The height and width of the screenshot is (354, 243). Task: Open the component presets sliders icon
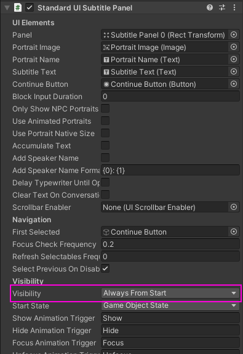pyautogui.click(x=222, y=7)
